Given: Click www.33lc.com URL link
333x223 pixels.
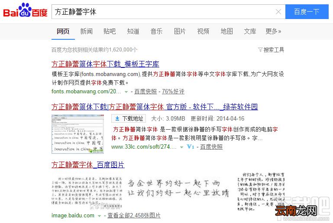Looking at the screenshot, I should click(x=144, y=147).
